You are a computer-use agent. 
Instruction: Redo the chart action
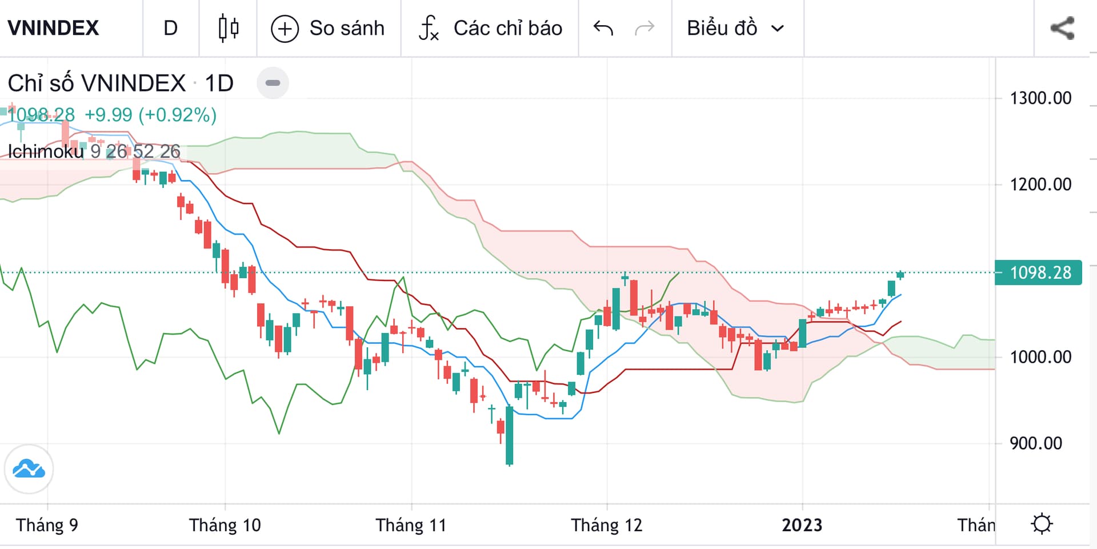click(x=644, y=28)
